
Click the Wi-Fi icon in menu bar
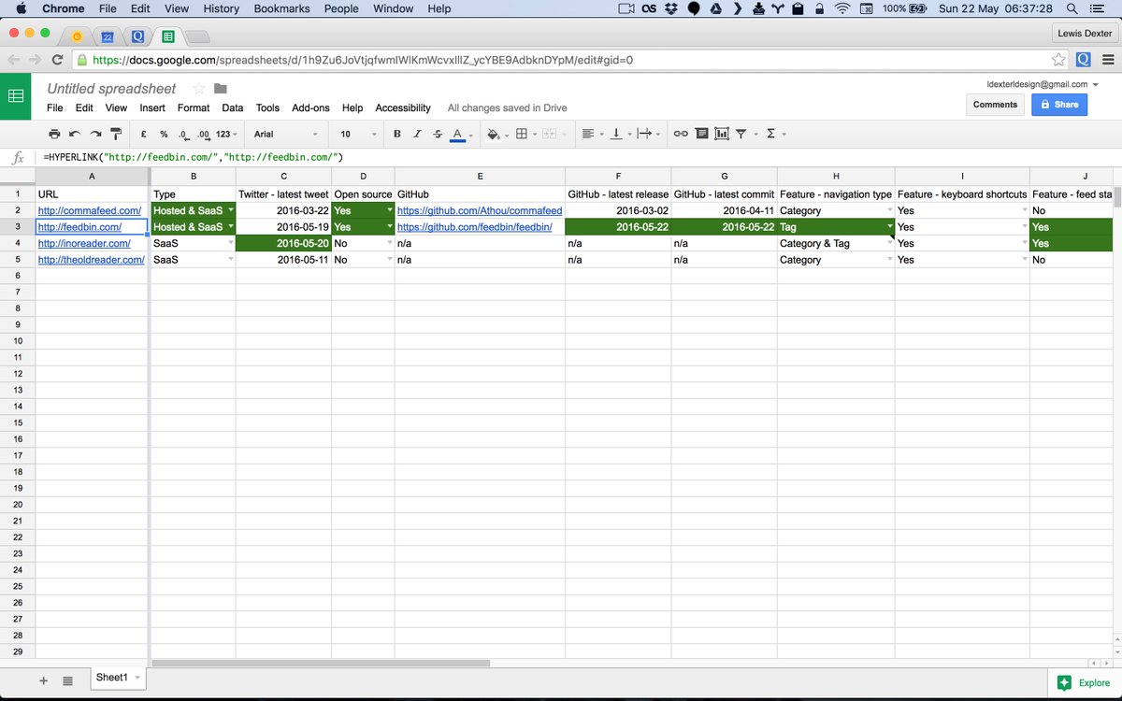842,8
